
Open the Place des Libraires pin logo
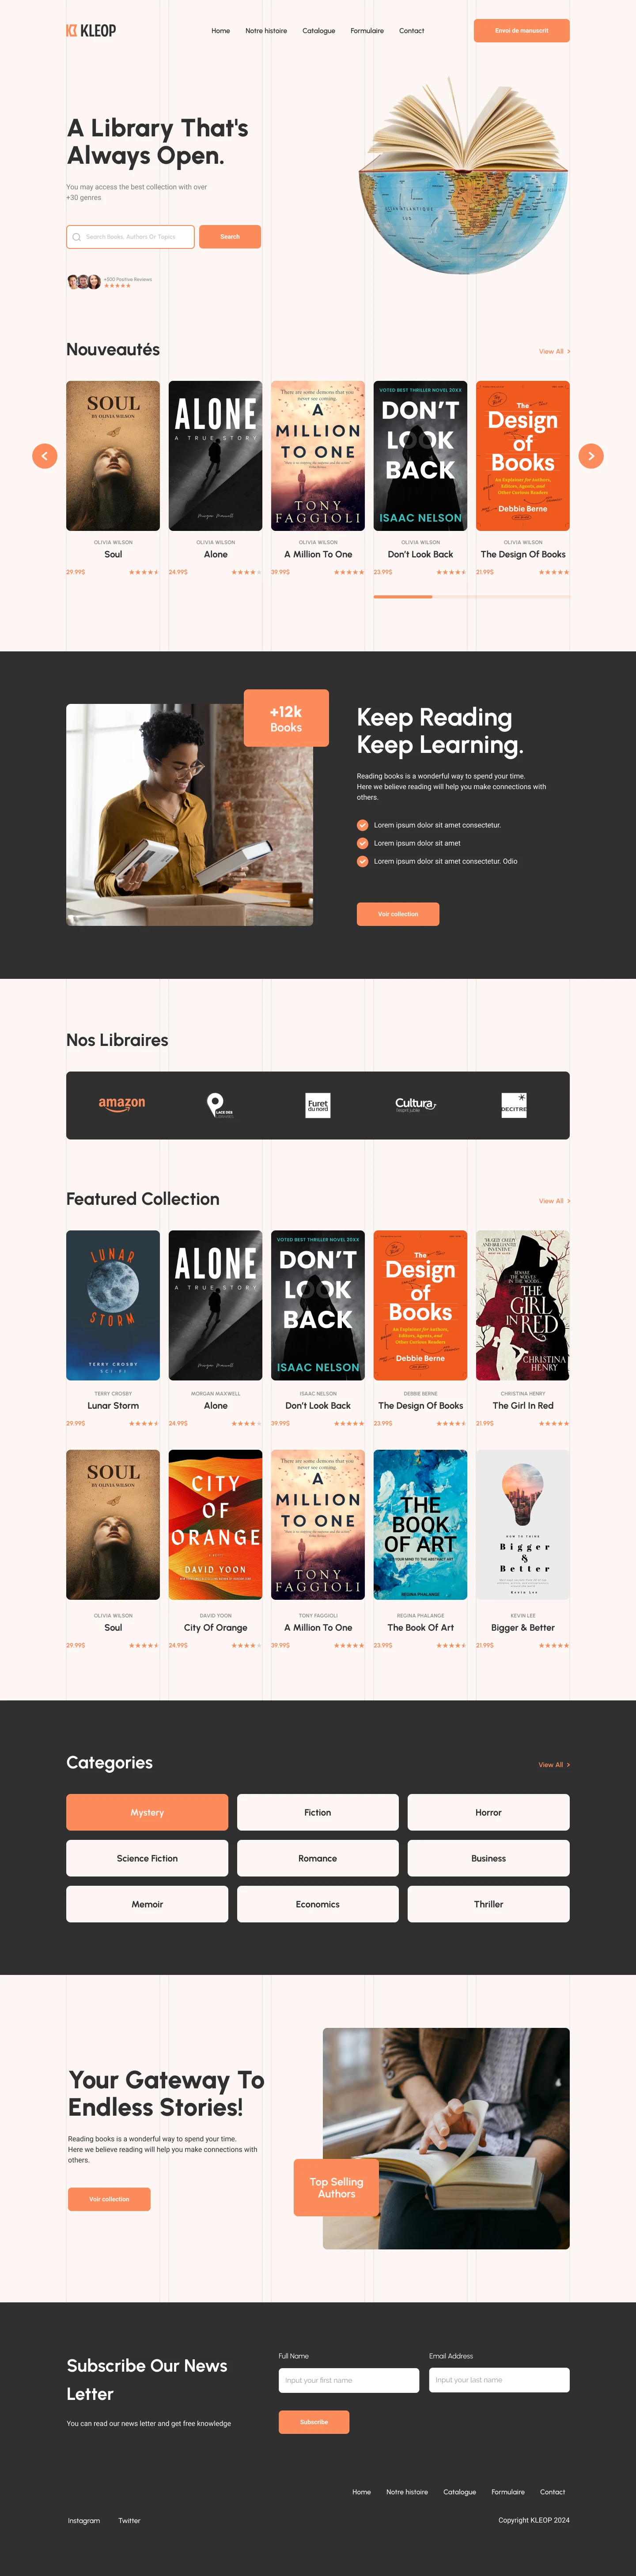tap(219, 1105)
